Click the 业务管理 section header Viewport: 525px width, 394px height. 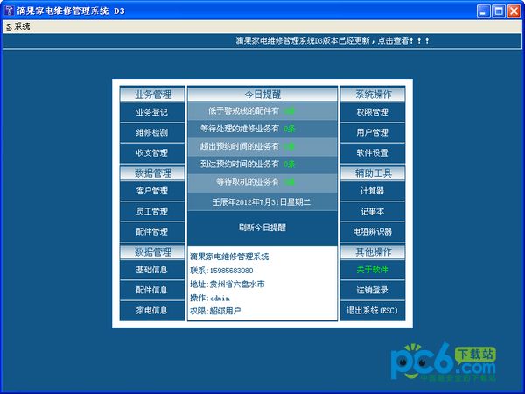point(152,95)
